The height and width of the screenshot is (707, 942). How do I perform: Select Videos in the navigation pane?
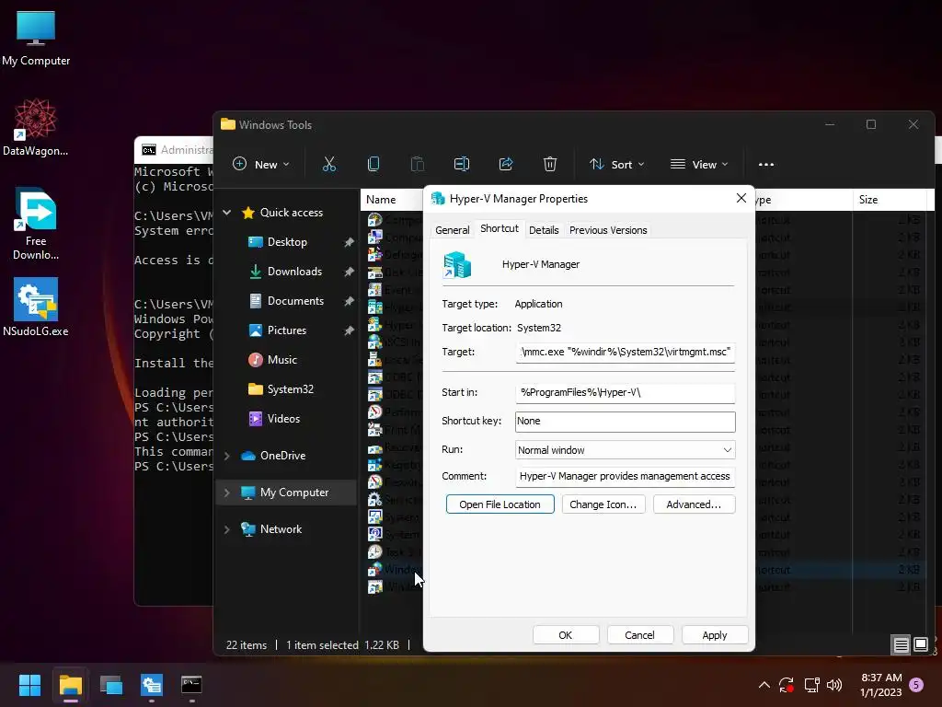point(283,419)
